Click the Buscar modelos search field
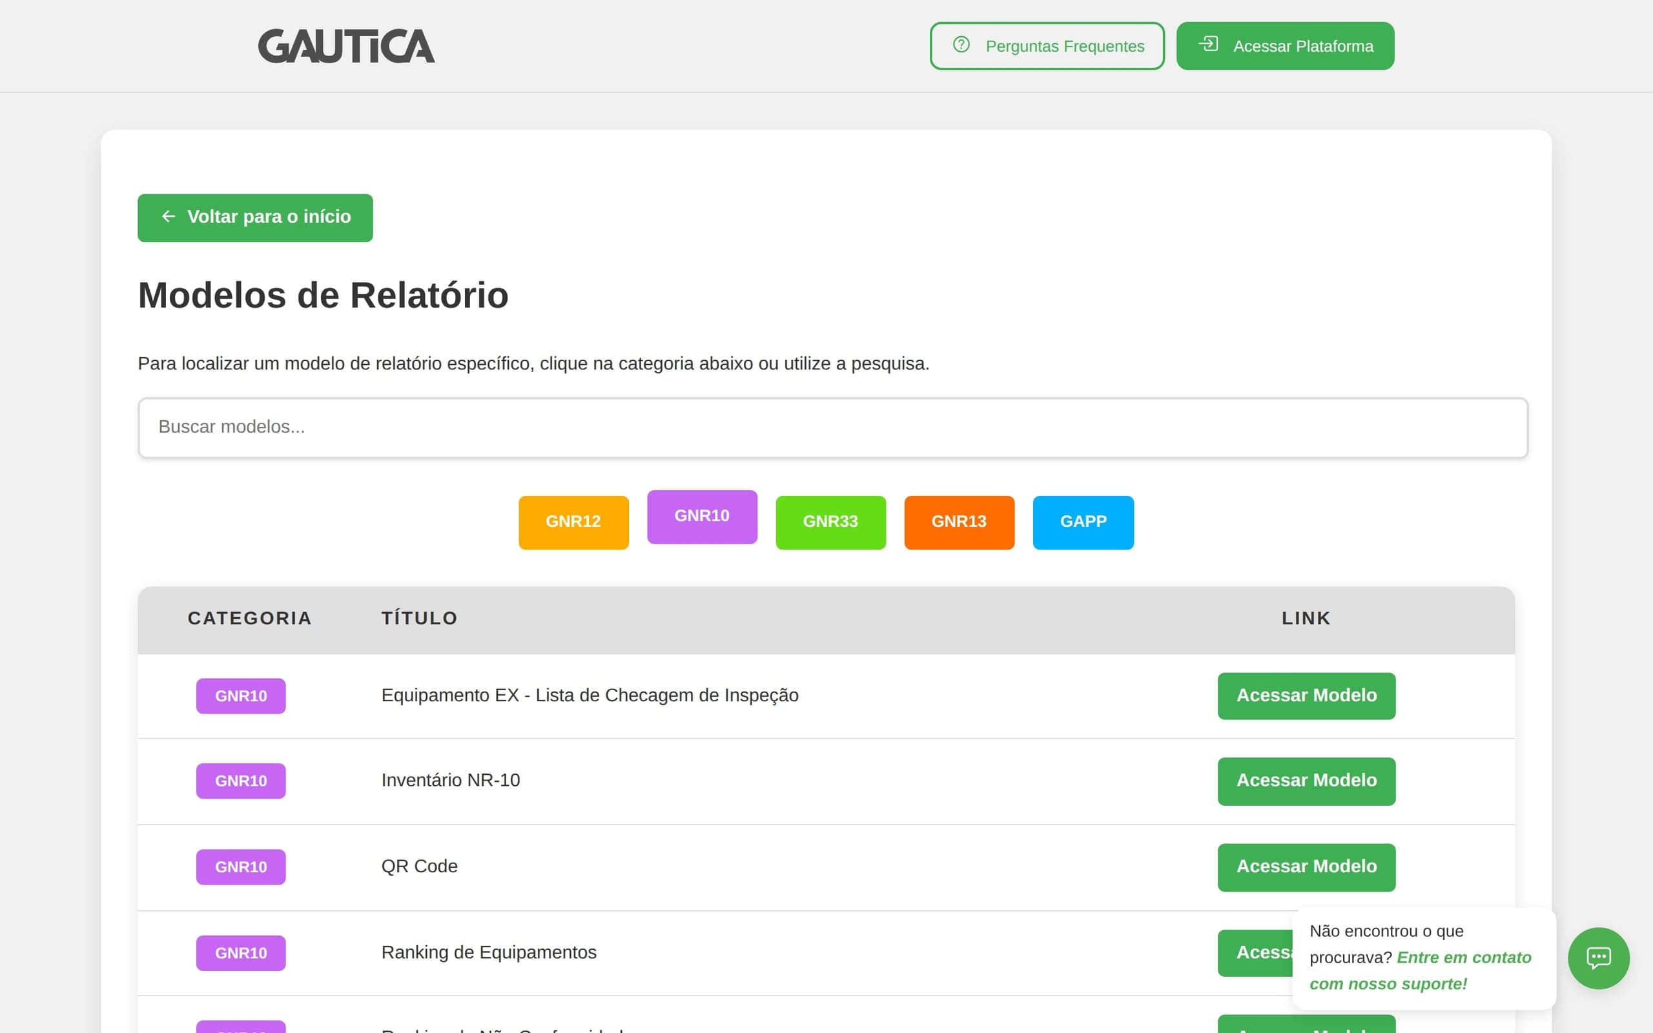 tap(833, 427)
